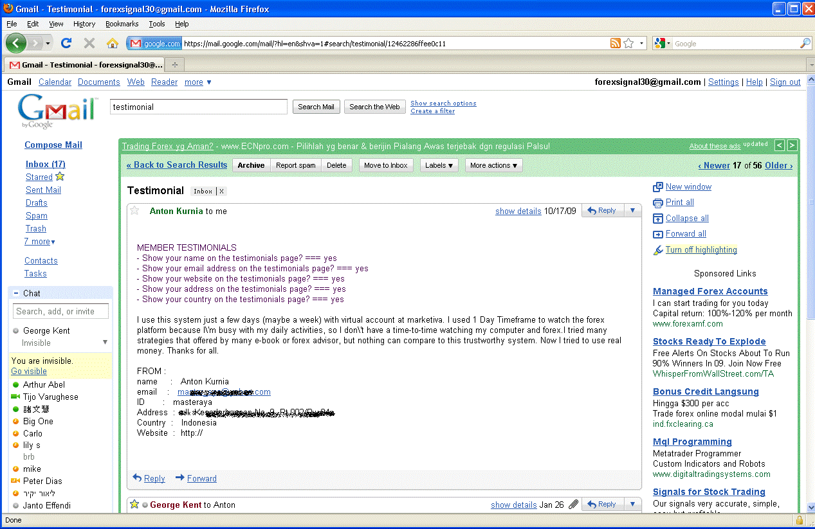Image resolution: width=815 pixels, height=529 pixels.
Task: Open the Edit menu
Action: [x=33, y=24]
